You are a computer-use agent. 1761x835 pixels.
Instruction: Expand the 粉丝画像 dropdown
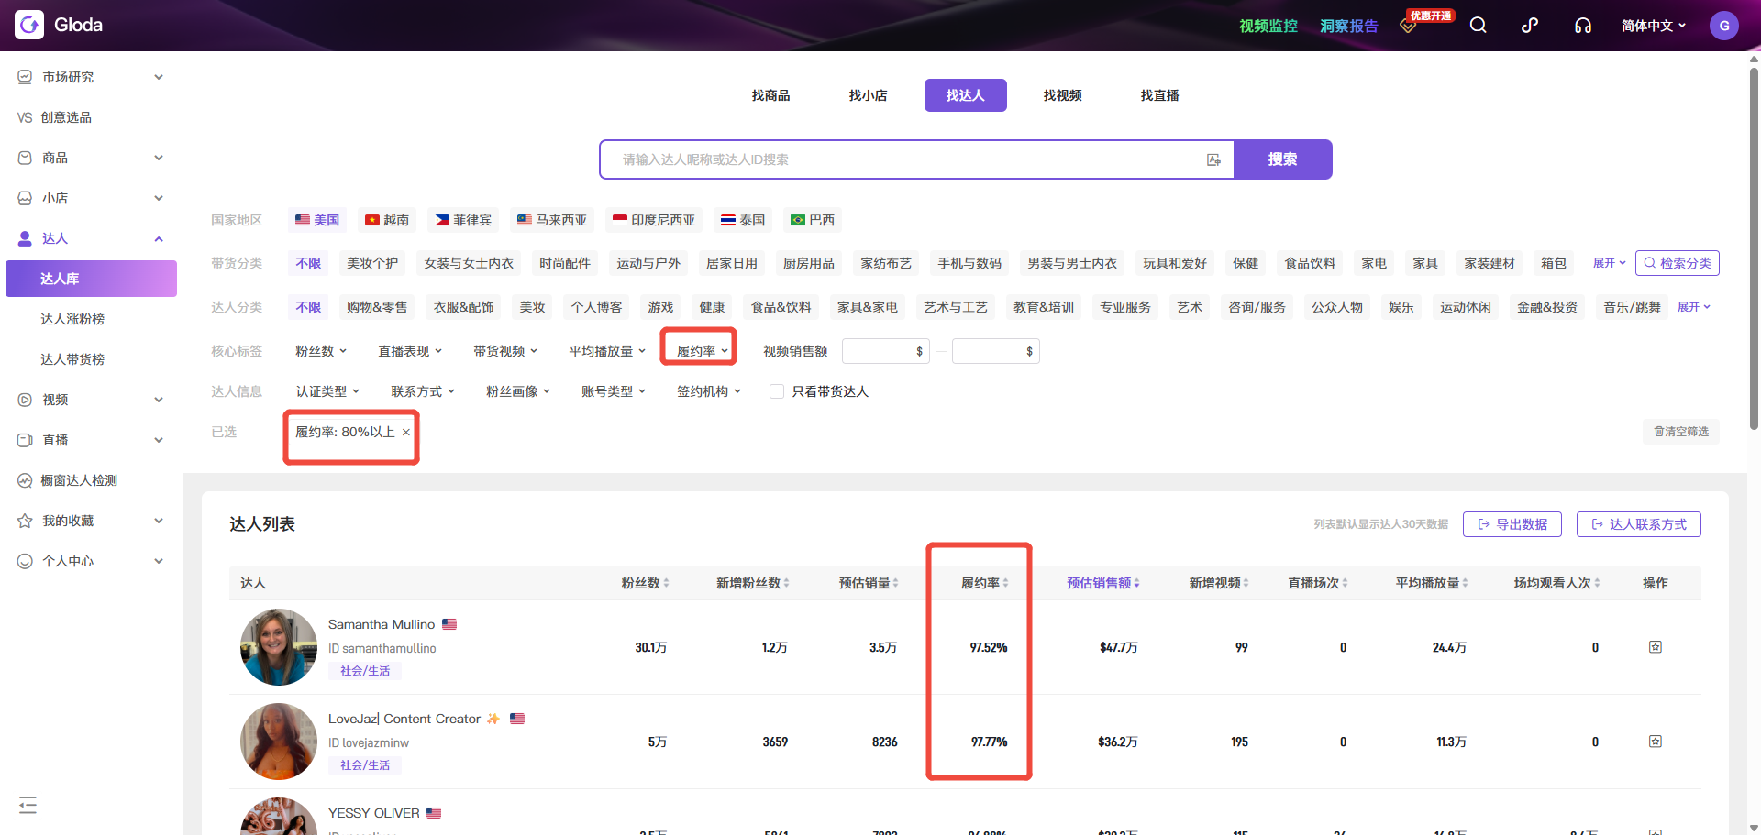(516, 390)
